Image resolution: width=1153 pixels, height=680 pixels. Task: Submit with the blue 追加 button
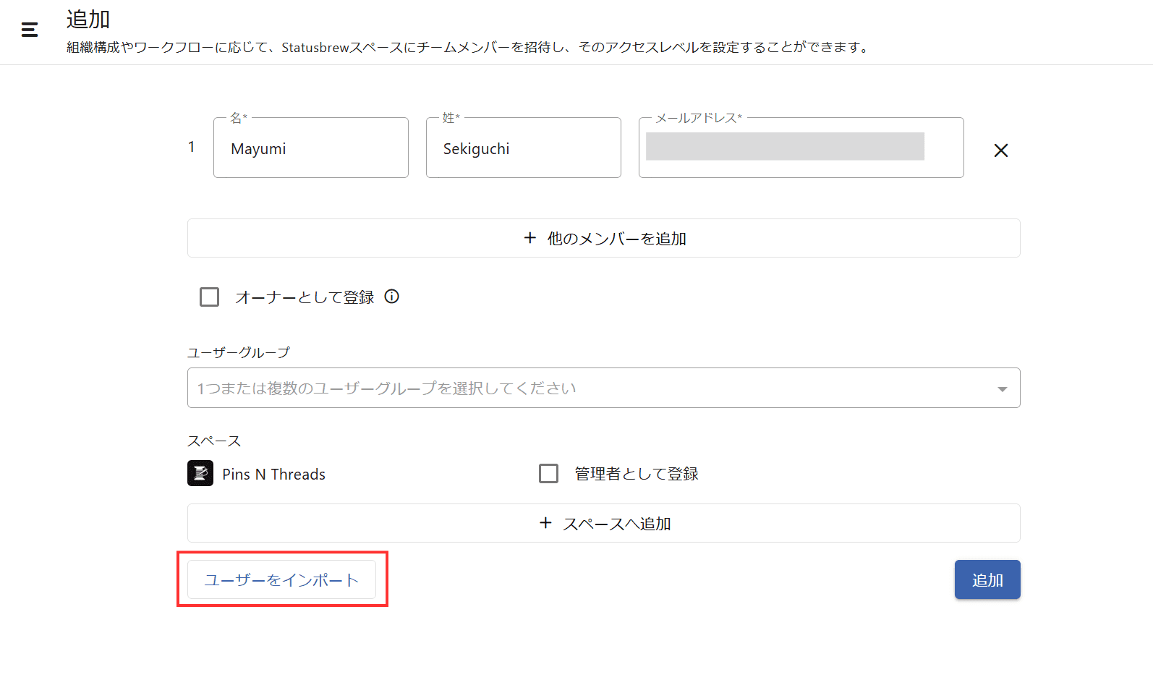click(987, 580)
